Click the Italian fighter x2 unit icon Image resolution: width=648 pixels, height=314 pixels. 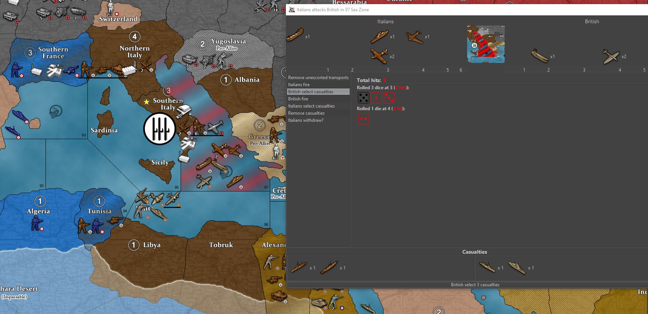[x=379, y=55]
